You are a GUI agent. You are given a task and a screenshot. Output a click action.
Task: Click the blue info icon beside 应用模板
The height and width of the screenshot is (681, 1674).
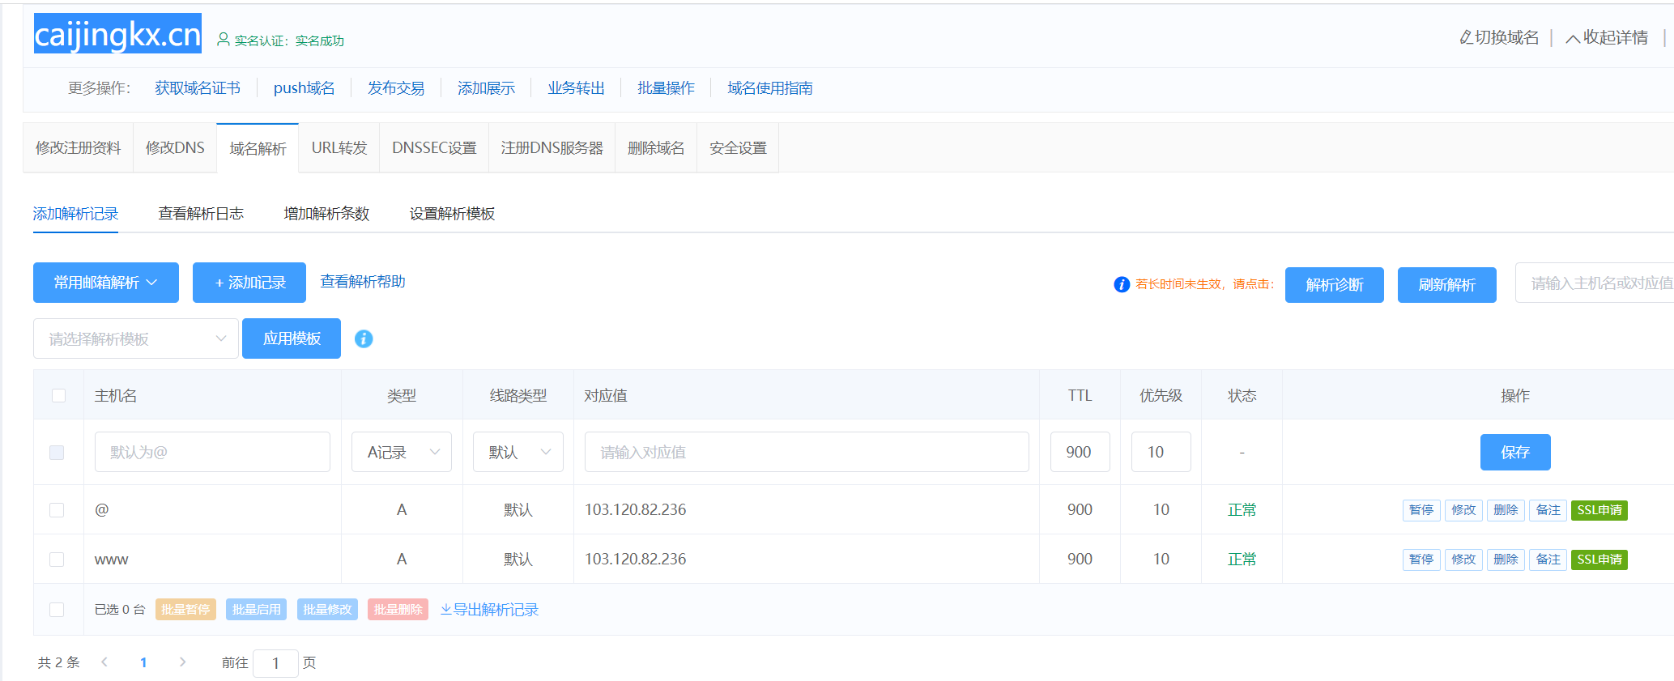pyautogui.click(x=364, y=338)
